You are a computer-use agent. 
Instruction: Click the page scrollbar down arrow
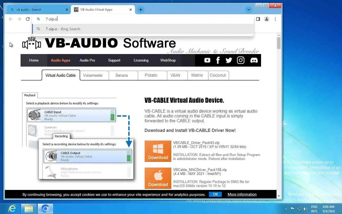click(279, 196)
